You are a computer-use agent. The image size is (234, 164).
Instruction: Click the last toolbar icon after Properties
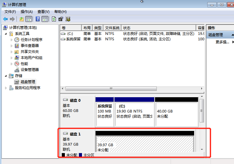68,19
